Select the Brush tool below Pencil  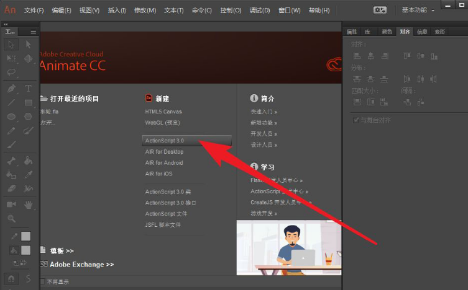tap(11, 144)
